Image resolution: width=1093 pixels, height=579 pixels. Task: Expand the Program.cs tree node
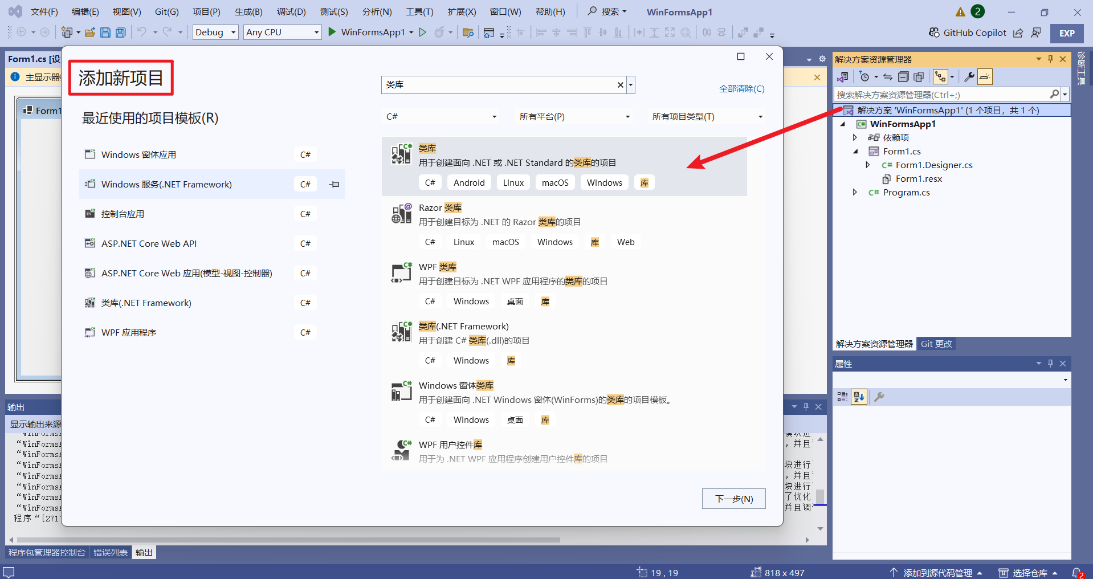pos(855,192)
